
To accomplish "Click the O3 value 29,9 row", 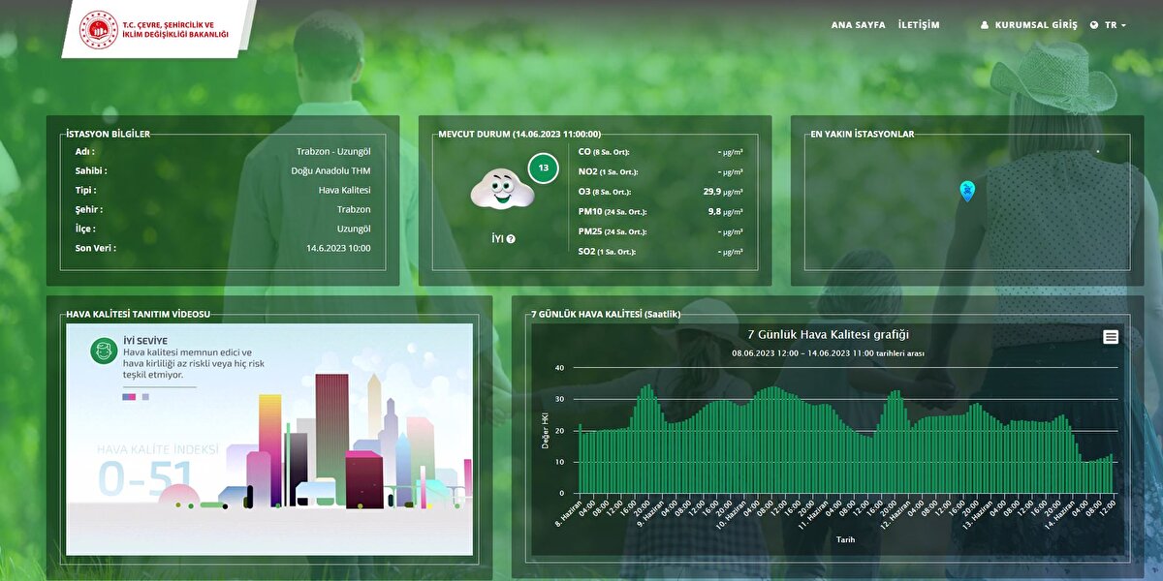I will click(659, 192).
